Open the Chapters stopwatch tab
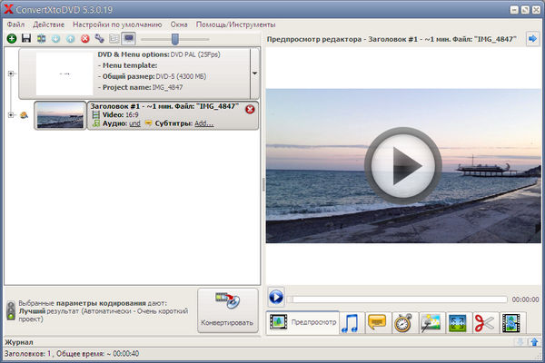Screen dimensions: 545x363 [x=404, y=322]
